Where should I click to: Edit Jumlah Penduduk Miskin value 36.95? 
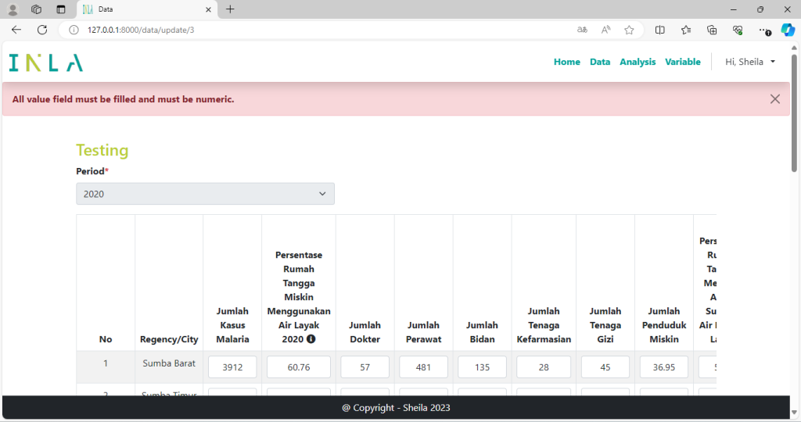point(664,367)
